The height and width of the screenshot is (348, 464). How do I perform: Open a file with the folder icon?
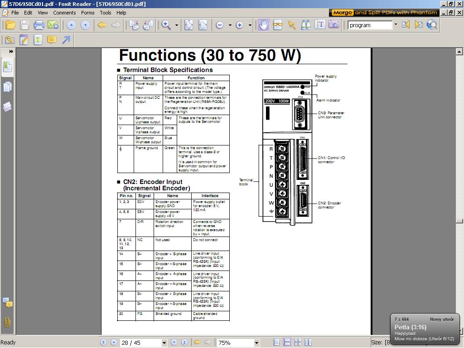11,25
